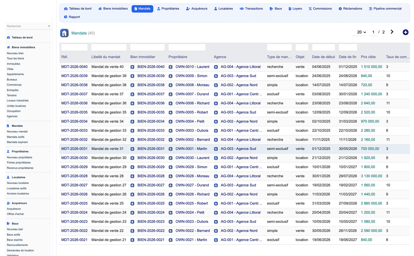Click the sidebar Locataires person icon
Viewport: 414px width, 256px height.
(x=8, y=177)
